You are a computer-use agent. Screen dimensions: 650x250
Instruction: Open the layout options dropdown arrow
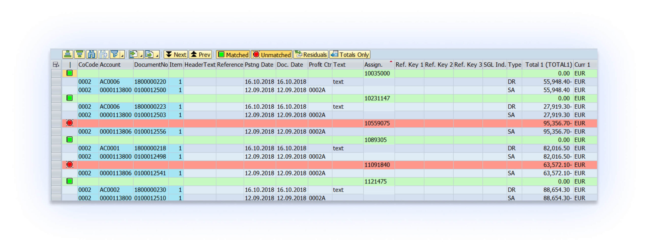click(157, 55)
